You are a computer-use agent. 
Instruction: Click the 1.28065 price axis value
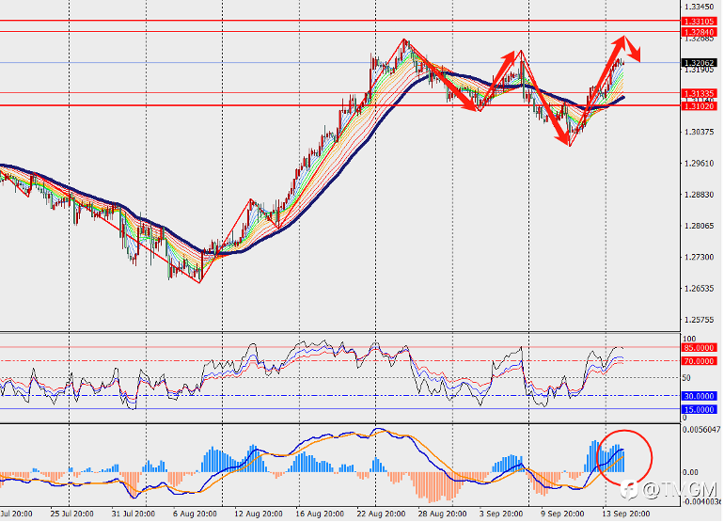[699, 226]
